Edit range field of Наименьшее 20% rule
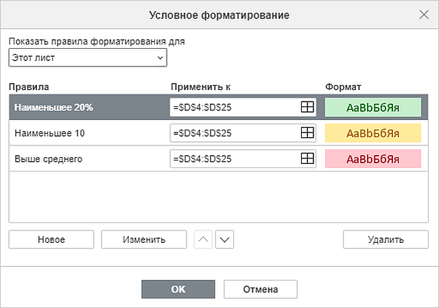This screenshot has width=439, height=308. 235,107
